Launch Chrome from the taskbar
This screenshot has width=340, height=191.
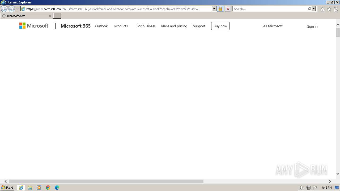pos(48,188)
